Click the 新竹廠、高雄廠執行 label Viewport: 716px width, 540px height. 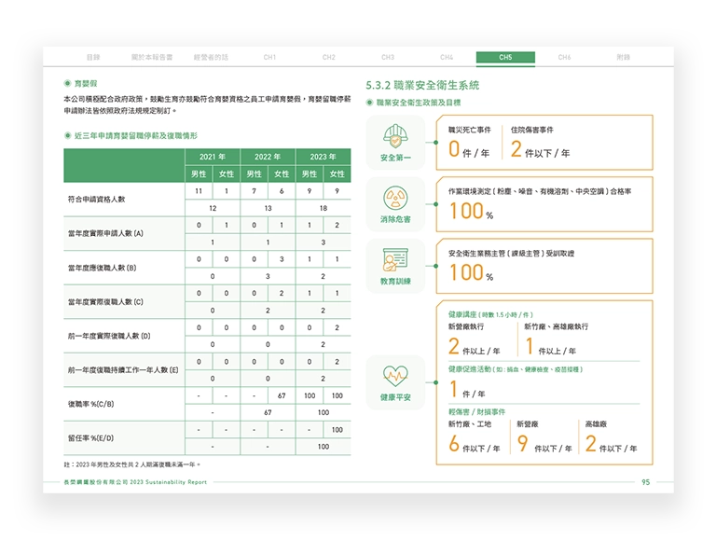coord(557,326)
